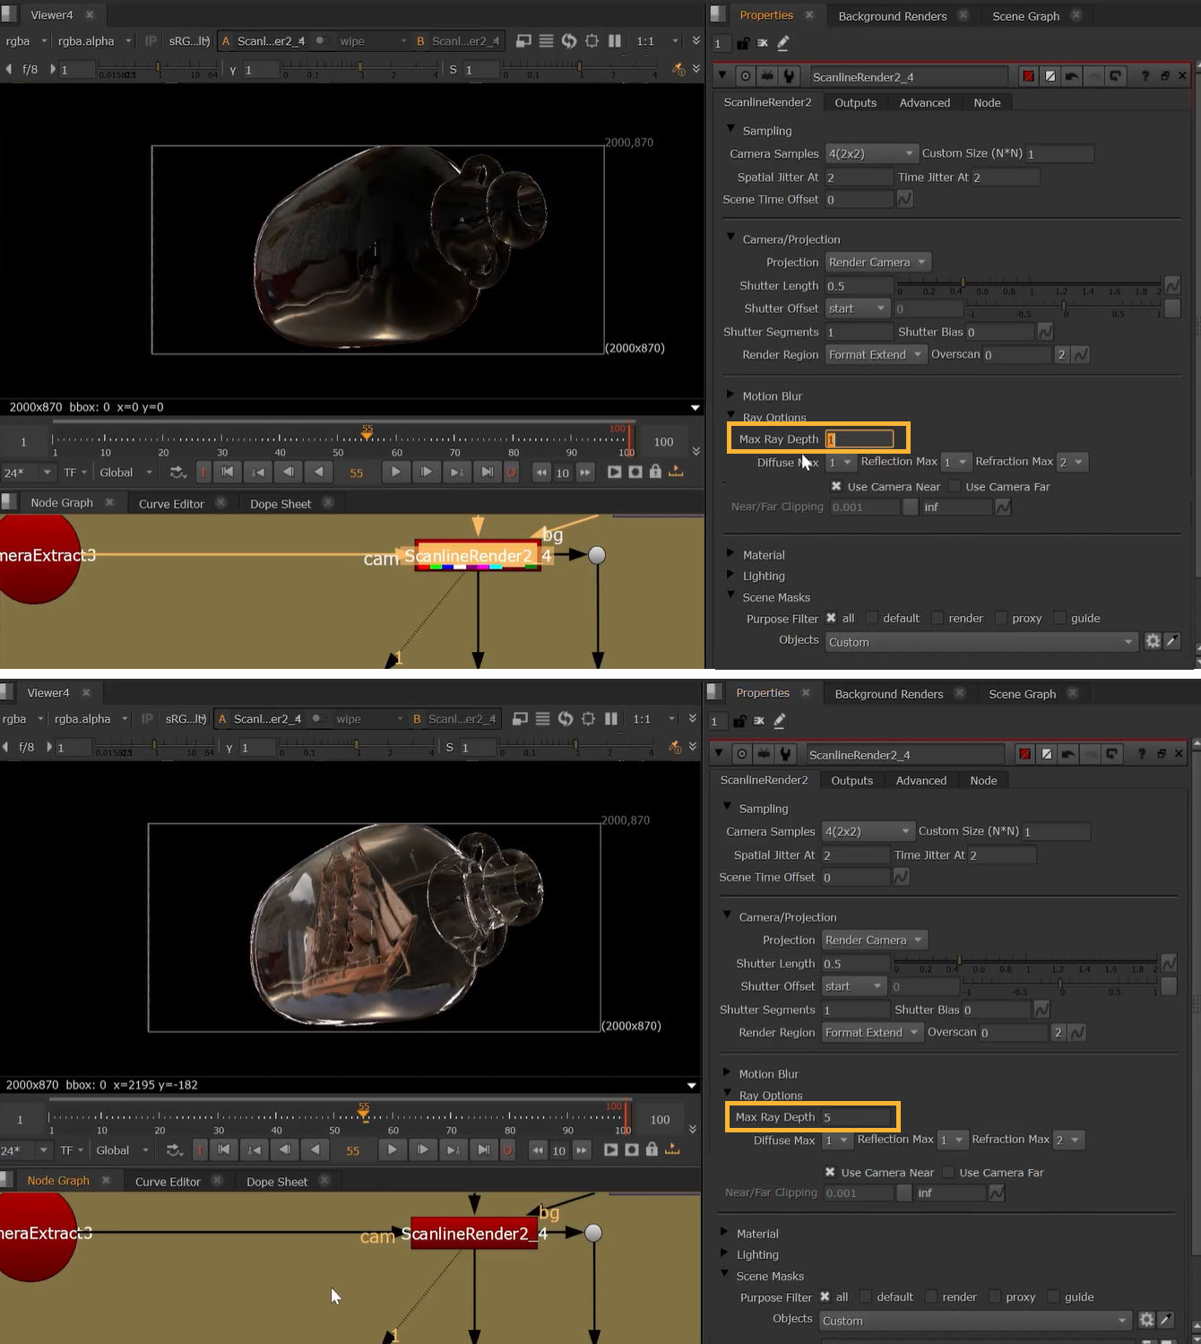Screen dimensions: 1201x1344
Task: Switch to the Outputs tab in upper panel
Action: (855, 102)
